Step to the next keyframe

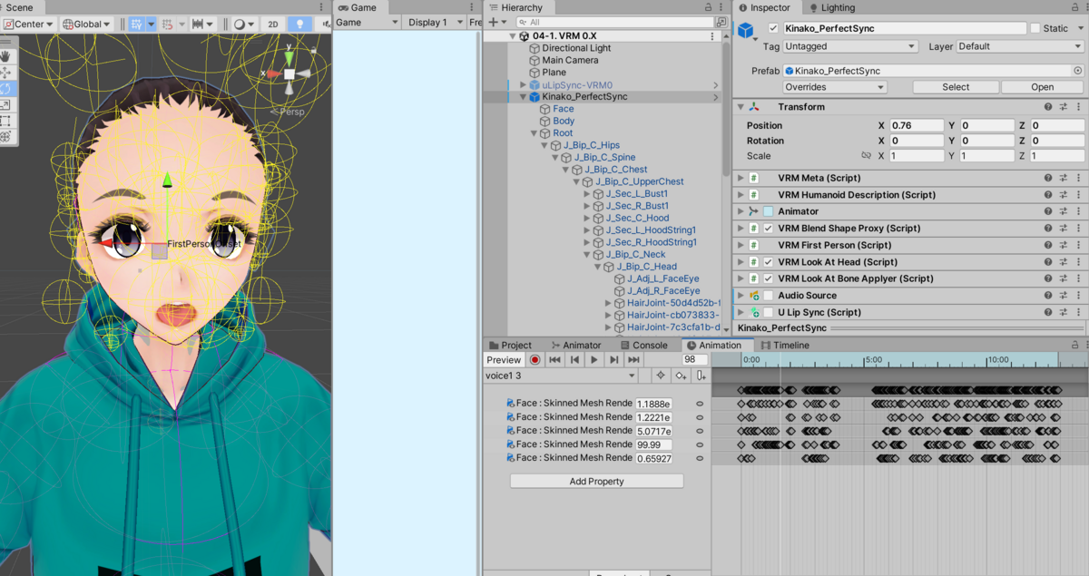(x=614, y=360)
